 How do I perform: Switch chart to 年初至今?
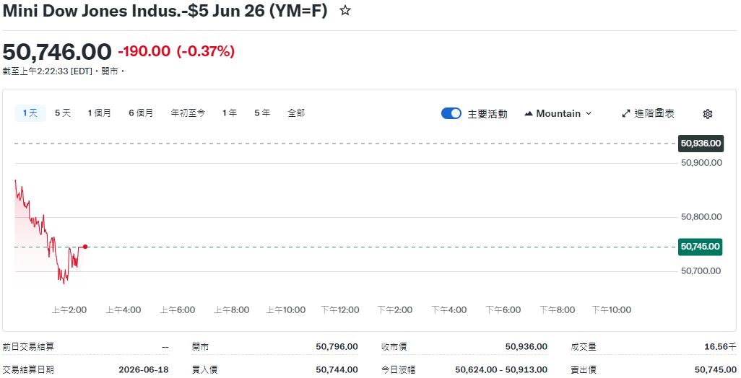tap(188, 113)
